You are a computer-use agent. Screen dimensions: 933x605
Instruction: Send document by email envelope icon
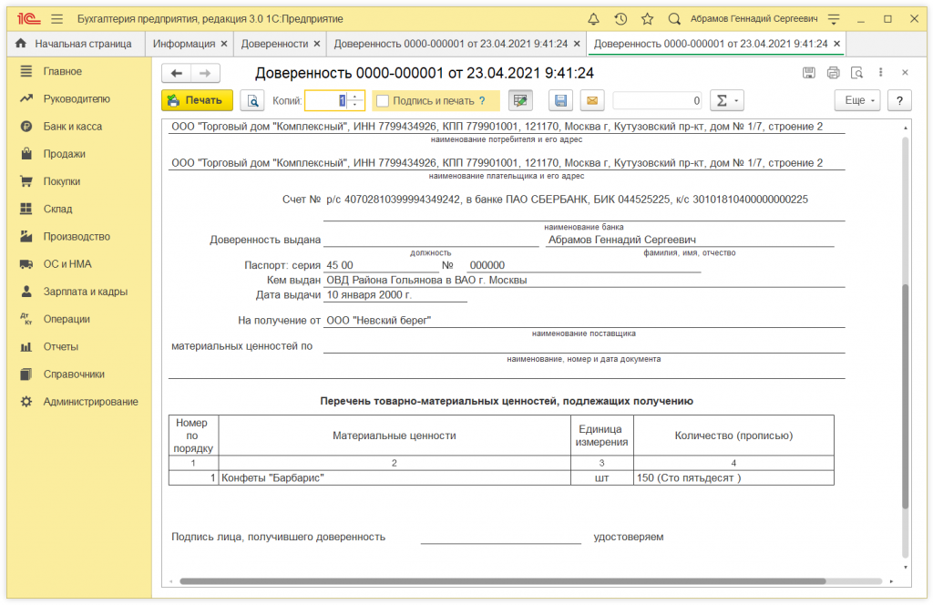591,101
